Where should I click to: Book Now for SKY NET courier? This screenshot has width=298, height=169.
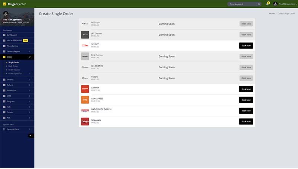[246, 46]
